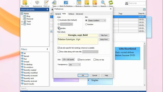Screen dimensions: 163x92
Task: Open the Tags toolbar icon
Action: [x=54, y=4]
